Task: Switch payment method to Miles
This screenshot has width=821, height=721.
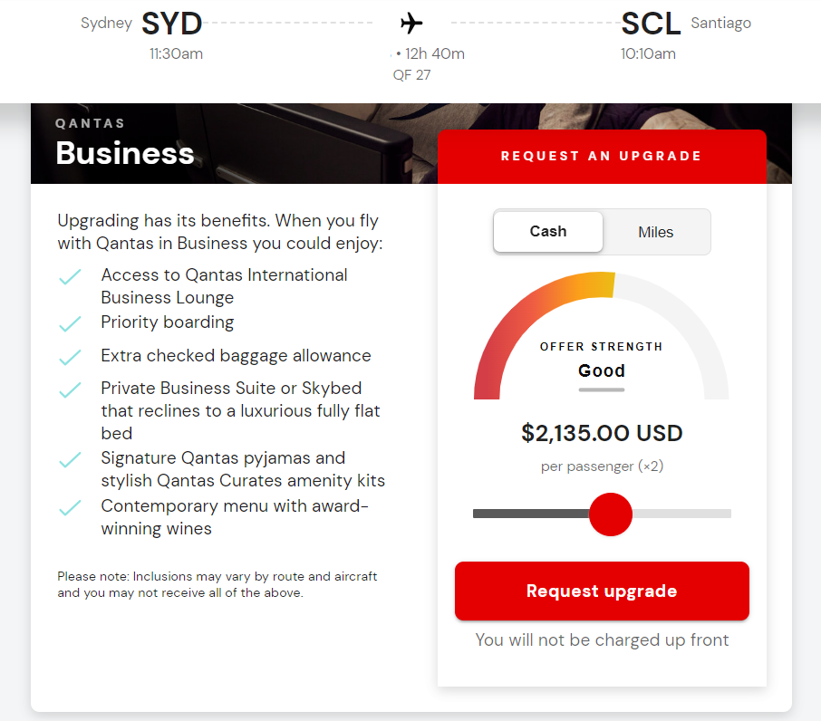Action: pos(655,232)
